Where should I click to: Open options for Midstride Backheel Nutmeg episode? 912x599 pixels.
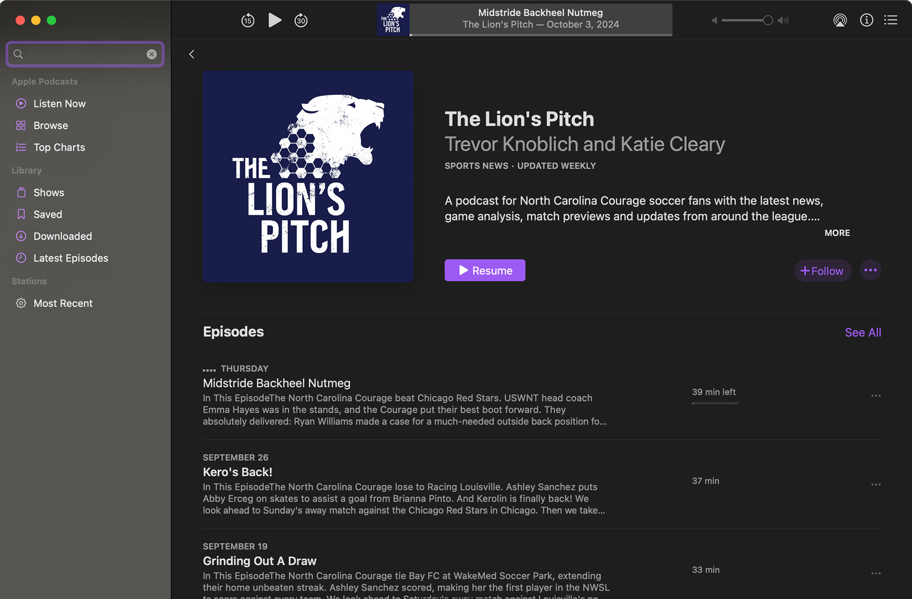[876, 396]
